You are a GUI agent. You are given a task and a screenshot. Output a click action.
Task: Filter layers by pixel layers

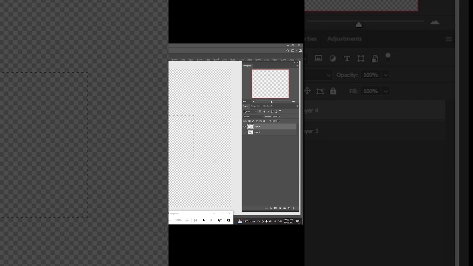(260, 112)
